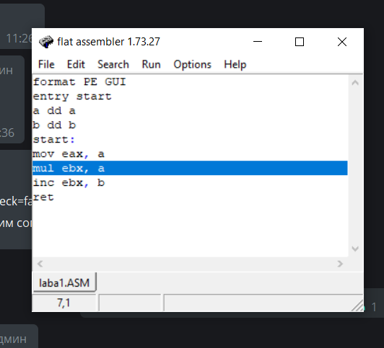Open the Run menu
The image size is (384, 348).
(151, 65)
